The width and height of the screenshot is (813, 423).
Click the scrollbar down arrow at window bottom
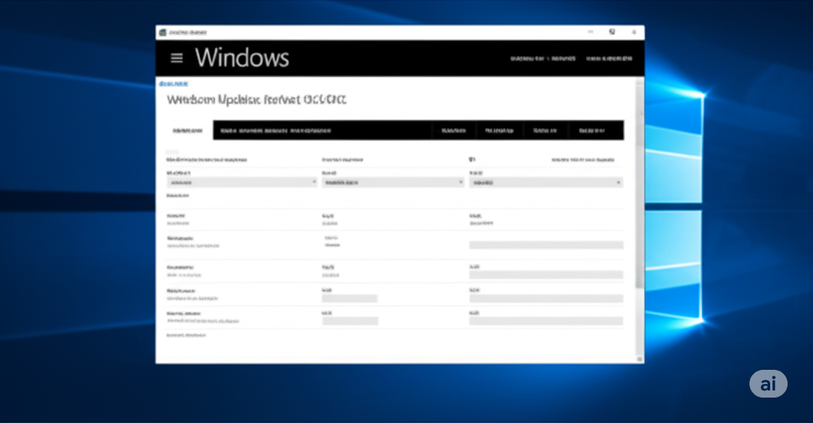(x=640, y=360)
